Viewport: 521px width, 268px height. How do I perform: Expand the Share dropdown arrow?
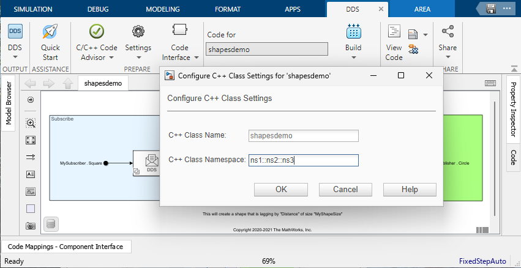(448, 57)
